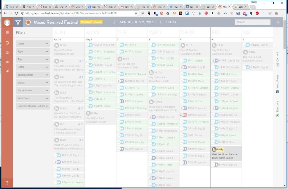The height and width of the screenshot is (189, 288).
Task: Jump to TODAY on the calendar
Action: click(171, 22)
